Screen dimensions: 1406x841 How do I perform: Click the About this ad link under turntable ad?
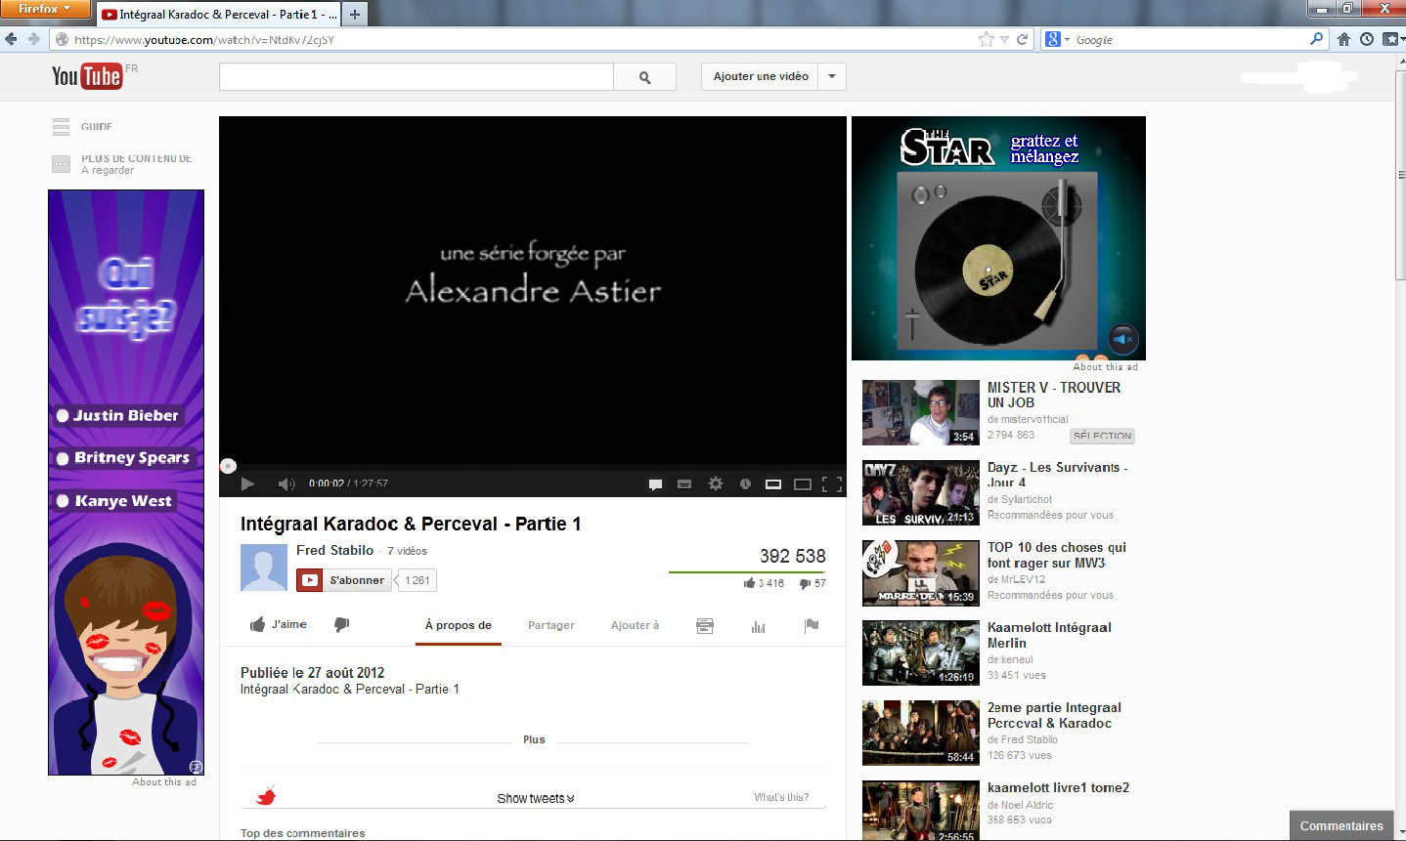point(1105,367)
